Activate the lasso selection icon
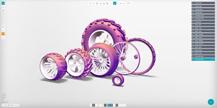The image size is (217, 108). tap(90, 3)
